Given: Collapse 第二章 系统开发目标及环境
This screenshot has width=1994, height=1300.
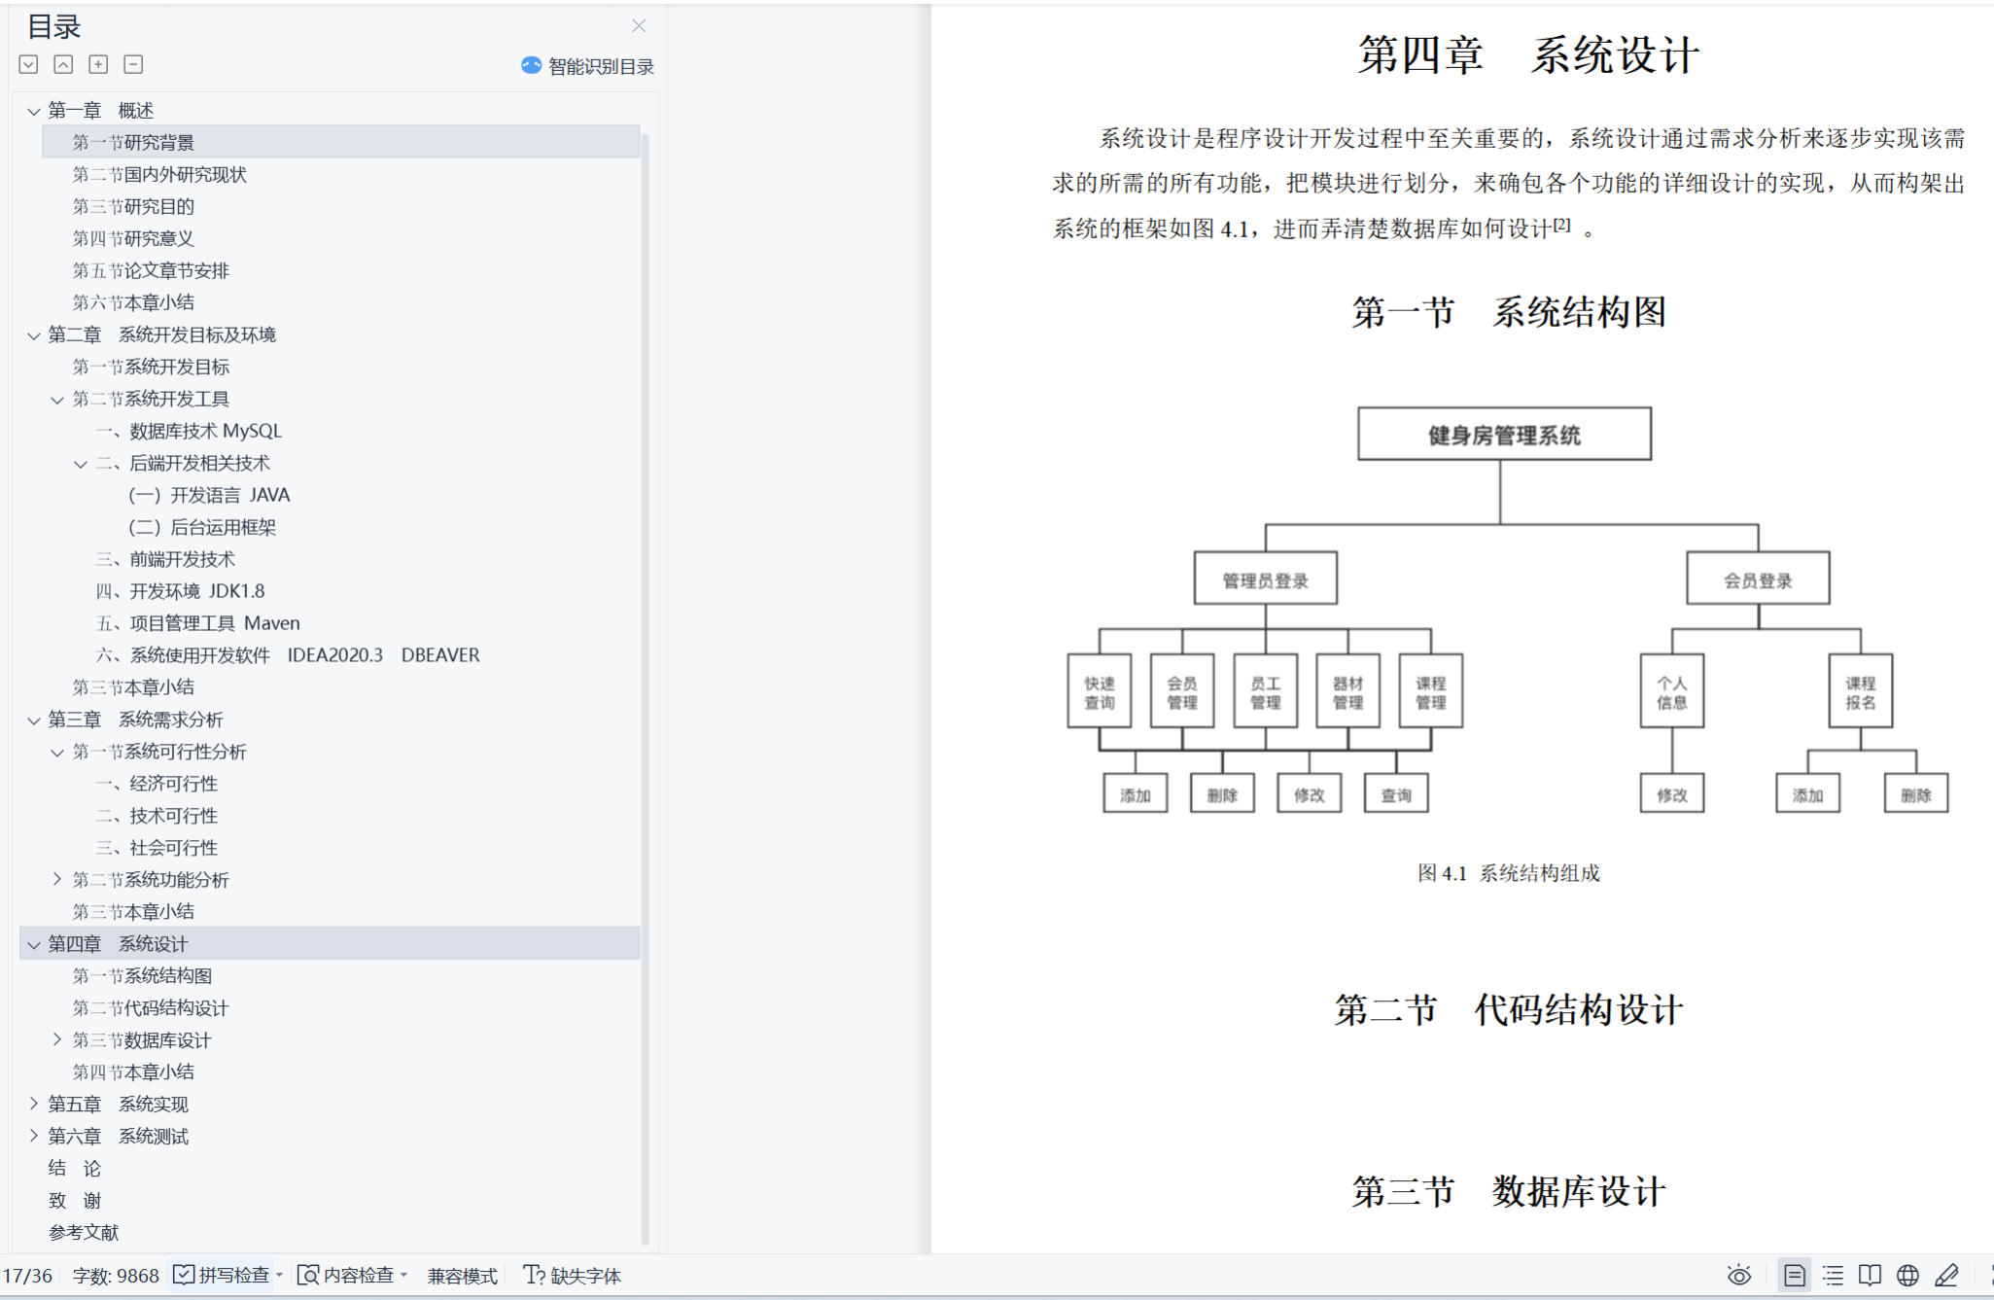Looking at the screenshot, I should pos(34,335).
